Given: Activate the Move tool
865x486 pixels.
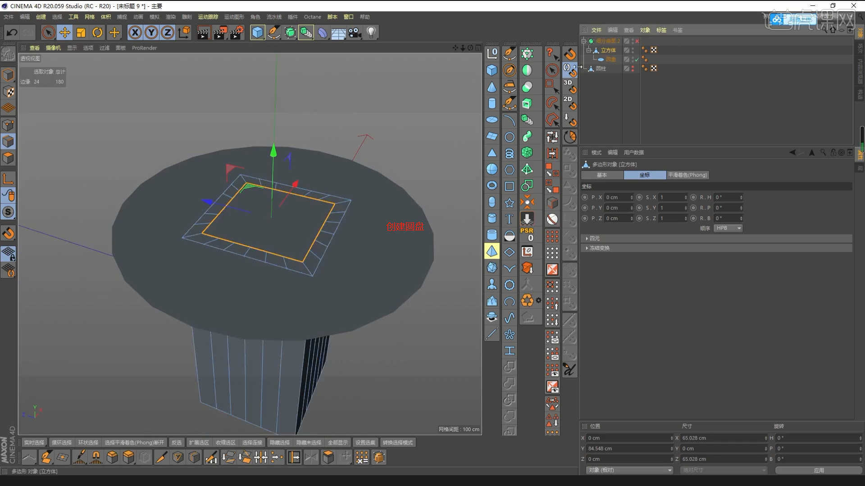Looking at the screenshot, I should (x=65, y=32).
